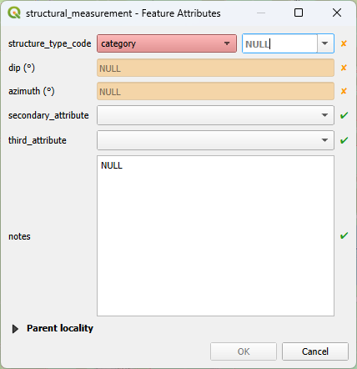The height and width of the screenshot is (369, 357).
Task: Click the QGIS logo in title bar
Action: coord(14,13)
